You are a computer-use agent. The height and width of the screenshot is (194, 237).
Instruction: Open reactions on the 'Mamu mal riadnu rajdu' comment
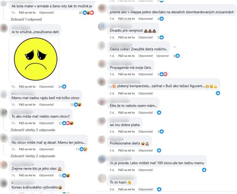(76, 105)
